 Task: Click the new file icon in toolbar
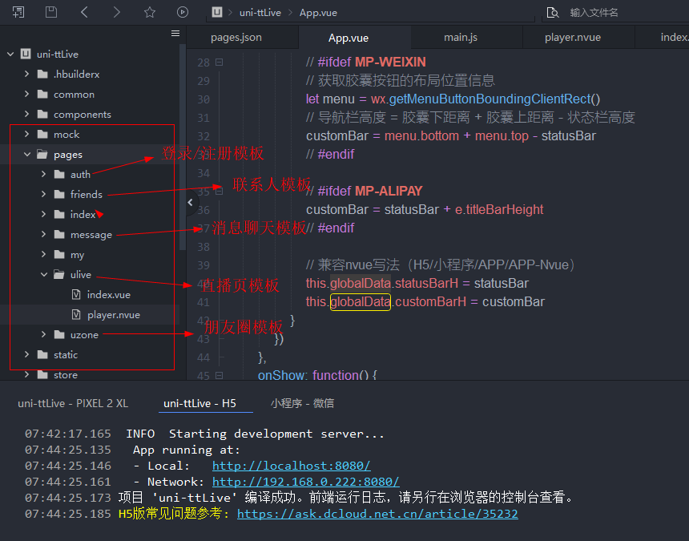coord(18,12)
